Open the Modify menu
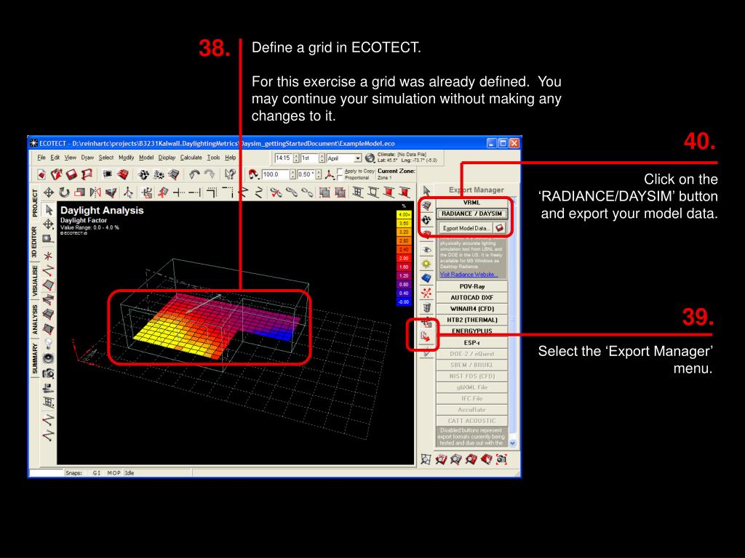Image resolution: width=745 pixels, height=558 pixels. point(126,158)
